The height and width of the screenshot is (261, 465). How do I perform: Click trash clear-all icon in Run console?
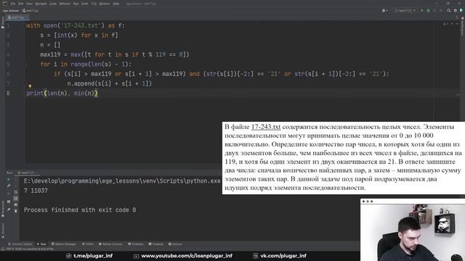[x=16, y=211]
